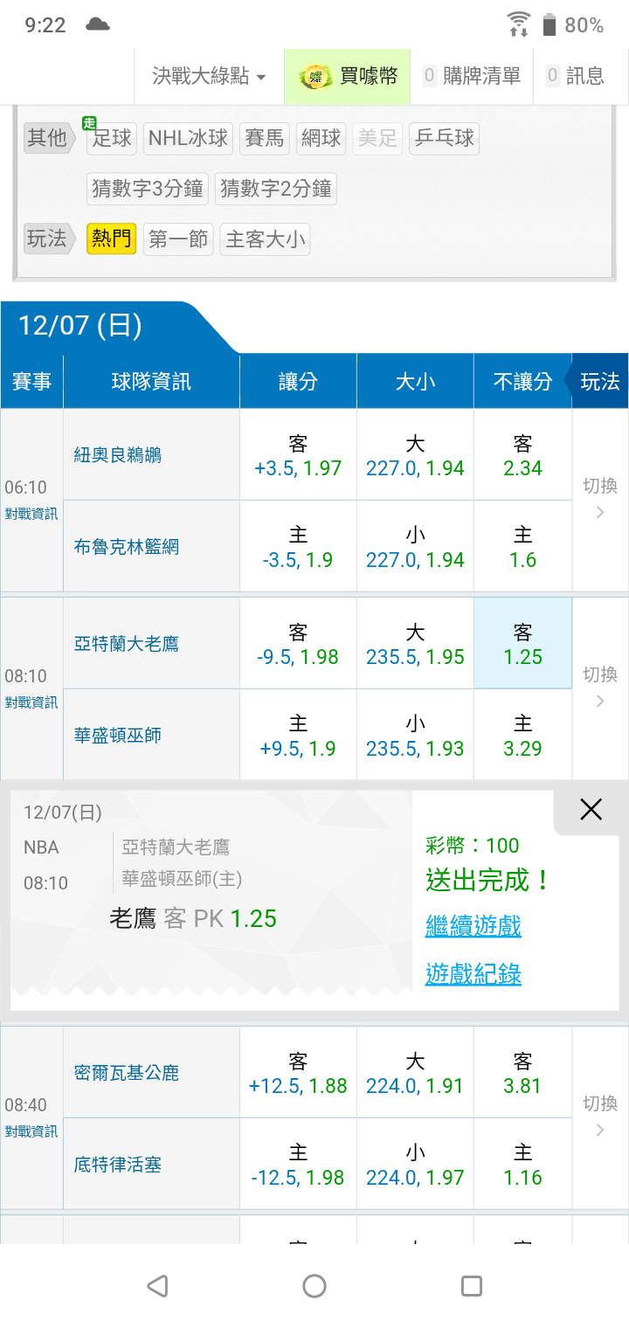629x1328 pixels.
Task: Select the 熱門 play-type filter
Action: coord(111,239)
